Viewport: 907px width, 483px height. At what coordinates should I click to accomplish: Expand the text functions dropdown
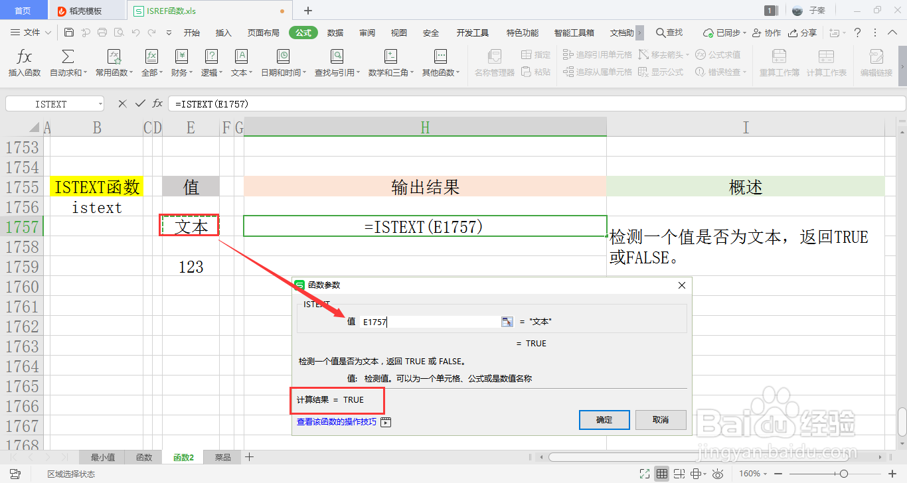pyautogui.click(x=240, y=62)
